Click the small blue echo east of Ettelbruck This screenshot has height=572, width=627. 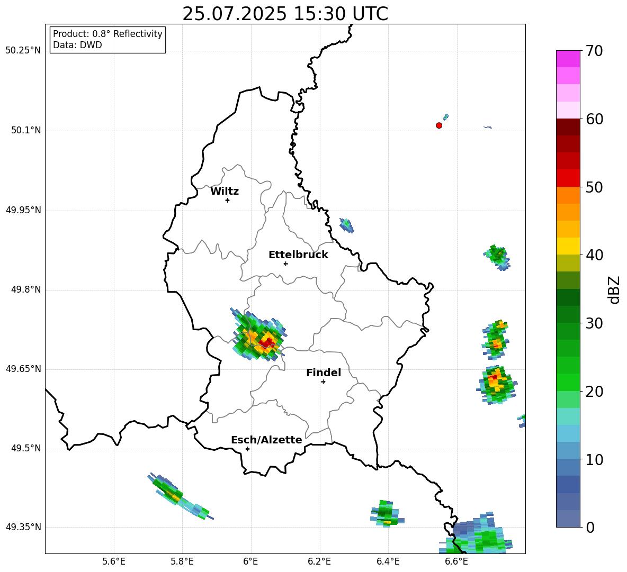pyautogui.click(x=347, y=225)
